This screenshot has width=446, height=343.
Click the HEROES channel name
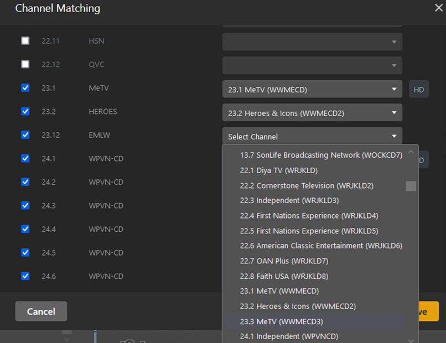coord(103,112)
